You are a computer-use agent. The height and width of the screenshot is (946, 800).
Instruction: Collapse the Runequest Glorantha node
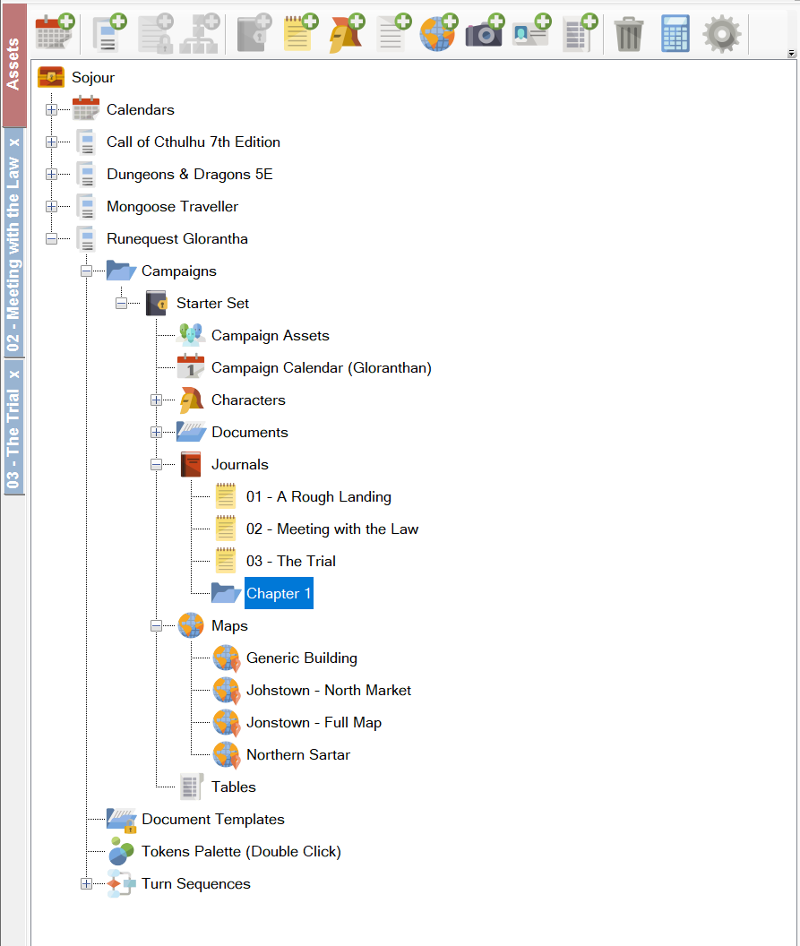click(x=52, y=239)
